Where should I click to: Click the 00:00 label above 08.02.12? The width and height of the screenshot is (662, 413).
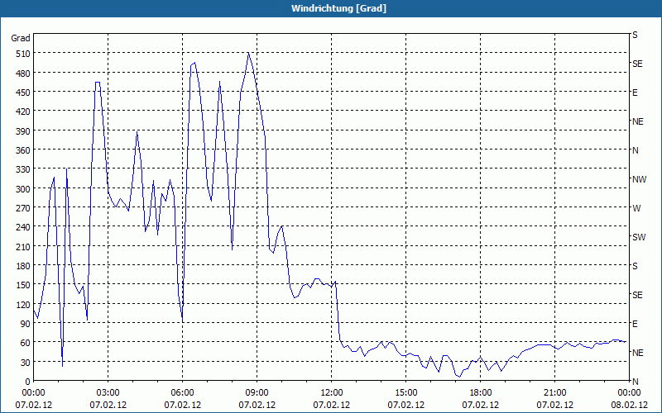pyautogui.click(x=629, y=393)
